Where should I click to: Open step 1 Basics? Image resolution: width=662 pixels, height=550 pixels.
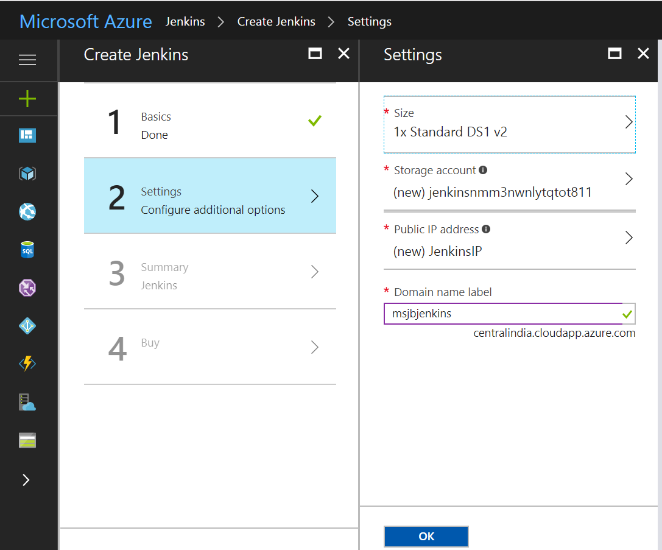[210, 121]
